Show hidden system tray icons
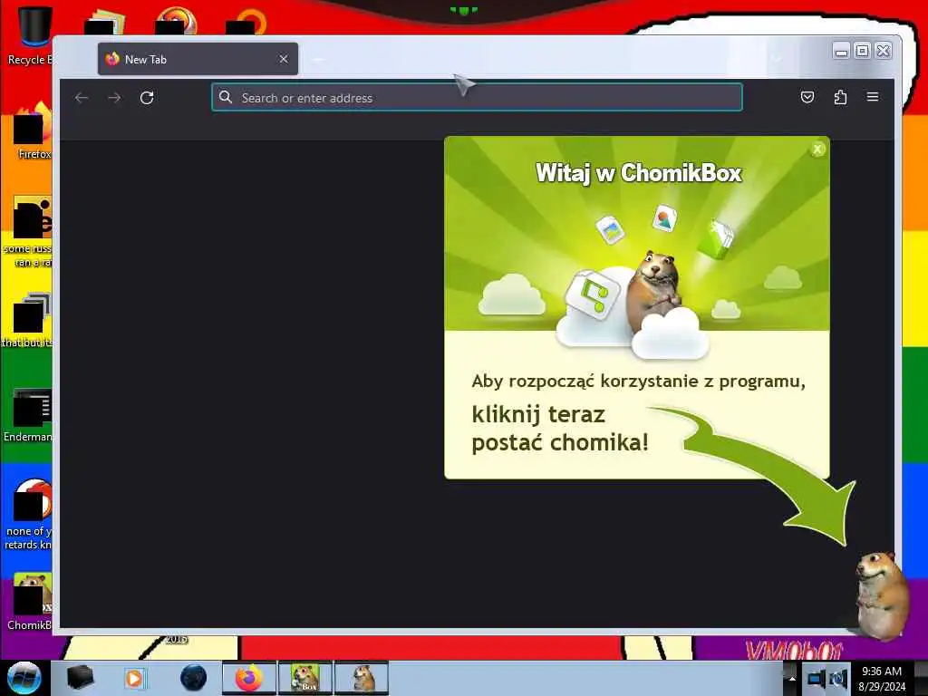928x696 pixels. pos(792,678)
